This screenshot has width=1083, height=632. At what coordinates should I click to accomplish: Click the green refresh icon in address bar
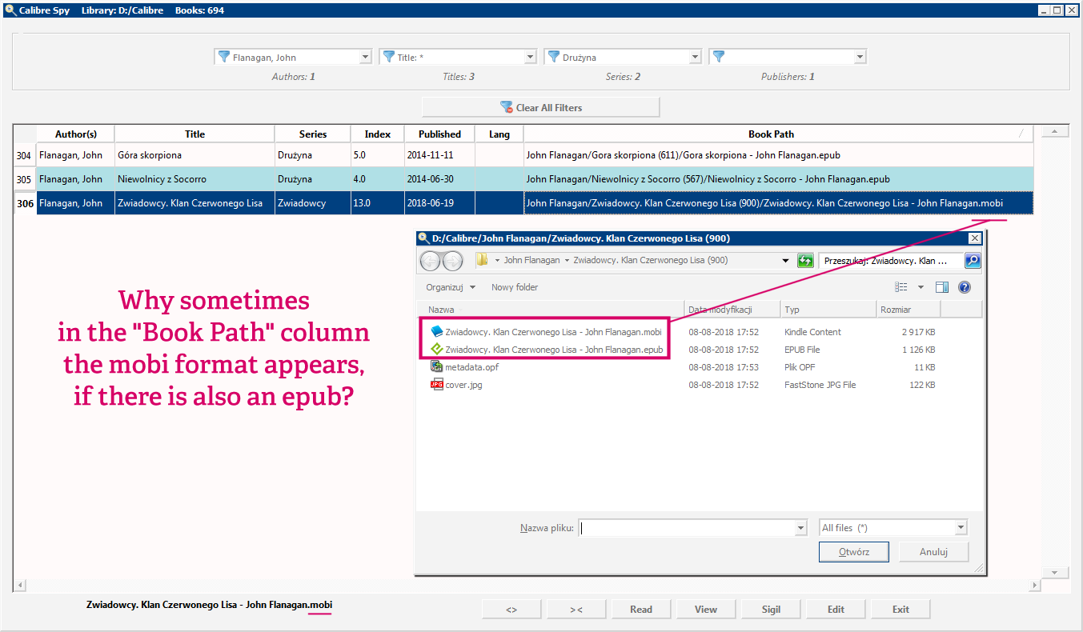(x=805, y=261)
